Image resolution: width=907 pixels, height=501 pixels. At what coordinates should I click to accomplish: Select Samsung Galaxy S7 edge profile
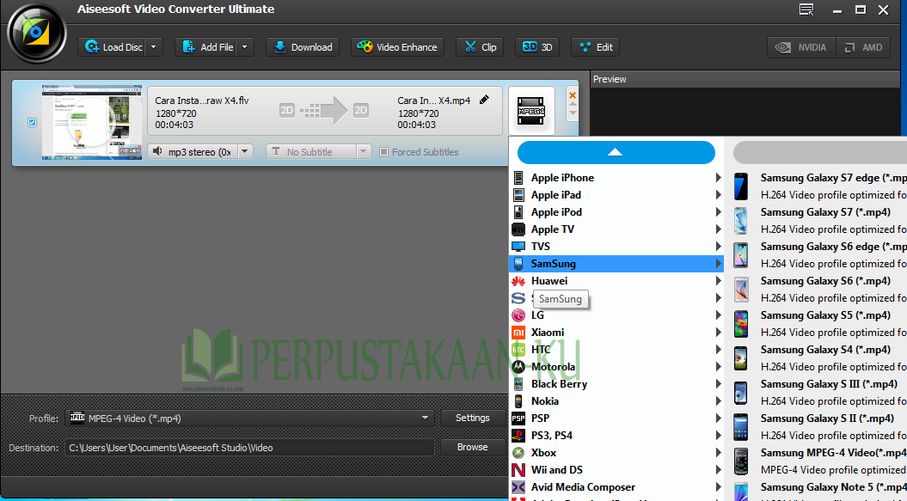(x=818, y=186)
